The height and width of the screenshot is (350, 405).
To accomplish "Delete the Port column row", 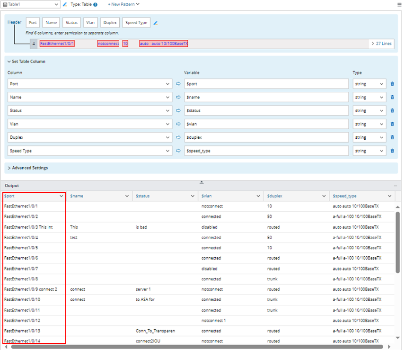I will [x=392, y=84].
